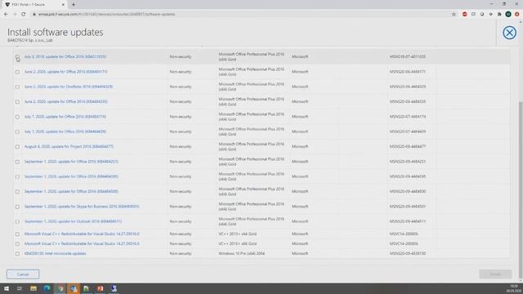The height and width of the screenshot is (294, 523).
Task: Click the browser address bar
Action: coord(240,15)
